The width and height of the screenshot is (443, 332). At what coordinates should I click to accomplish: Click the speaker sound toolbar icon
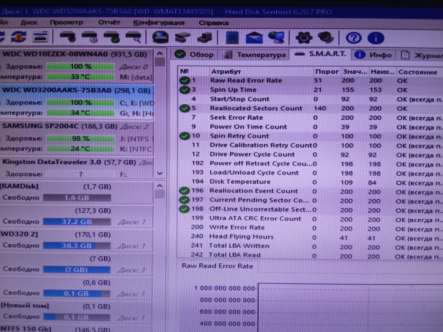326,38
